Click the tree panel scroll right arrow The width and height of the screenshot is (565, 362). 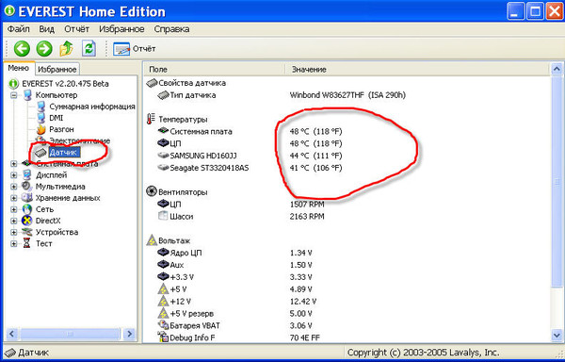129,334
